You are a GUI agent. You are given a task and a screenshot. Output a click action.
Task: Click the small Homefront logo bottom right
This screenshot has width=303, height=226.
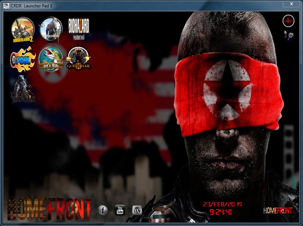tap(278, 210)
